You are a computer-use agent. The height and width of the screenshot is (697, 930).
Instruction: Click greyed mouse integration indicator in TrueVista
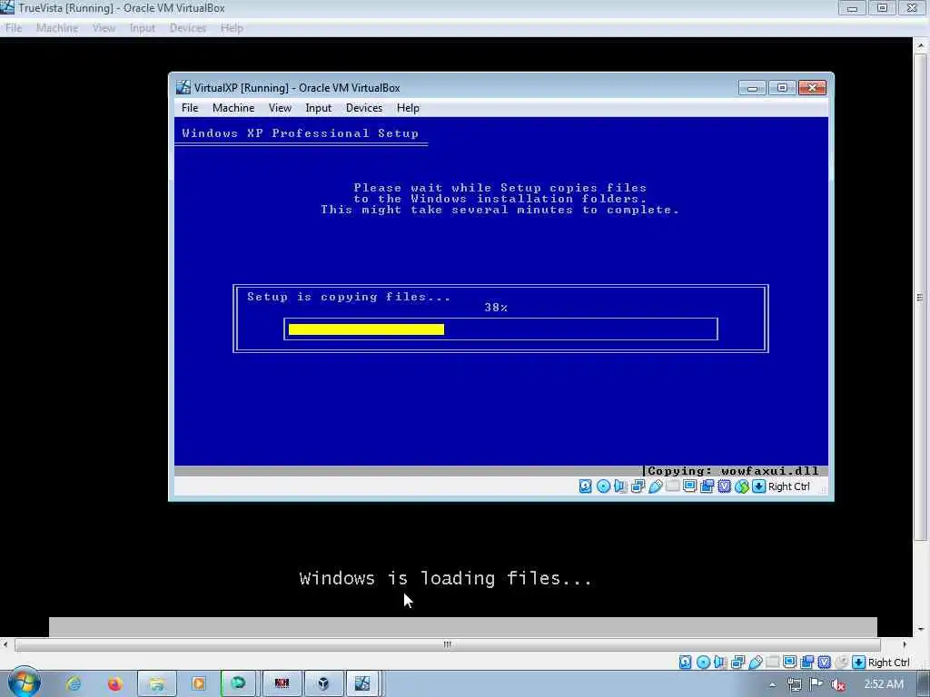pos(842,662)
